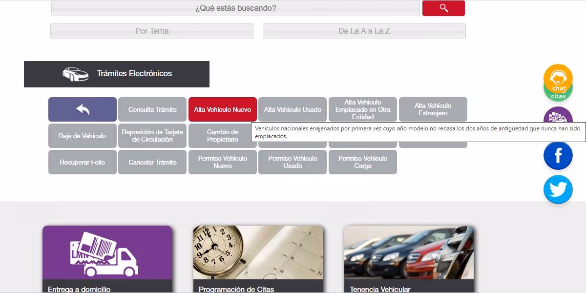
Task: Select Alta Vehículo Extranjero
Action: coord(433,109)
